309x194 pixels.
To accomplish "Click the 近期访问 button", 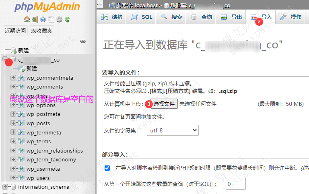I will [x=15, y=31].
